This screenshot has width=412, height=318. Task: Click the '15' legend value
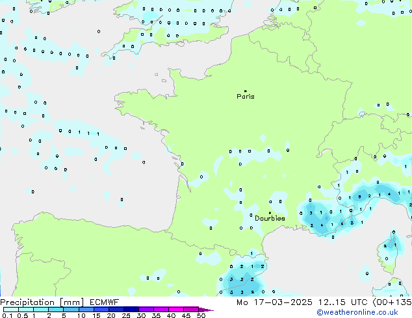[x=96, y=315]
